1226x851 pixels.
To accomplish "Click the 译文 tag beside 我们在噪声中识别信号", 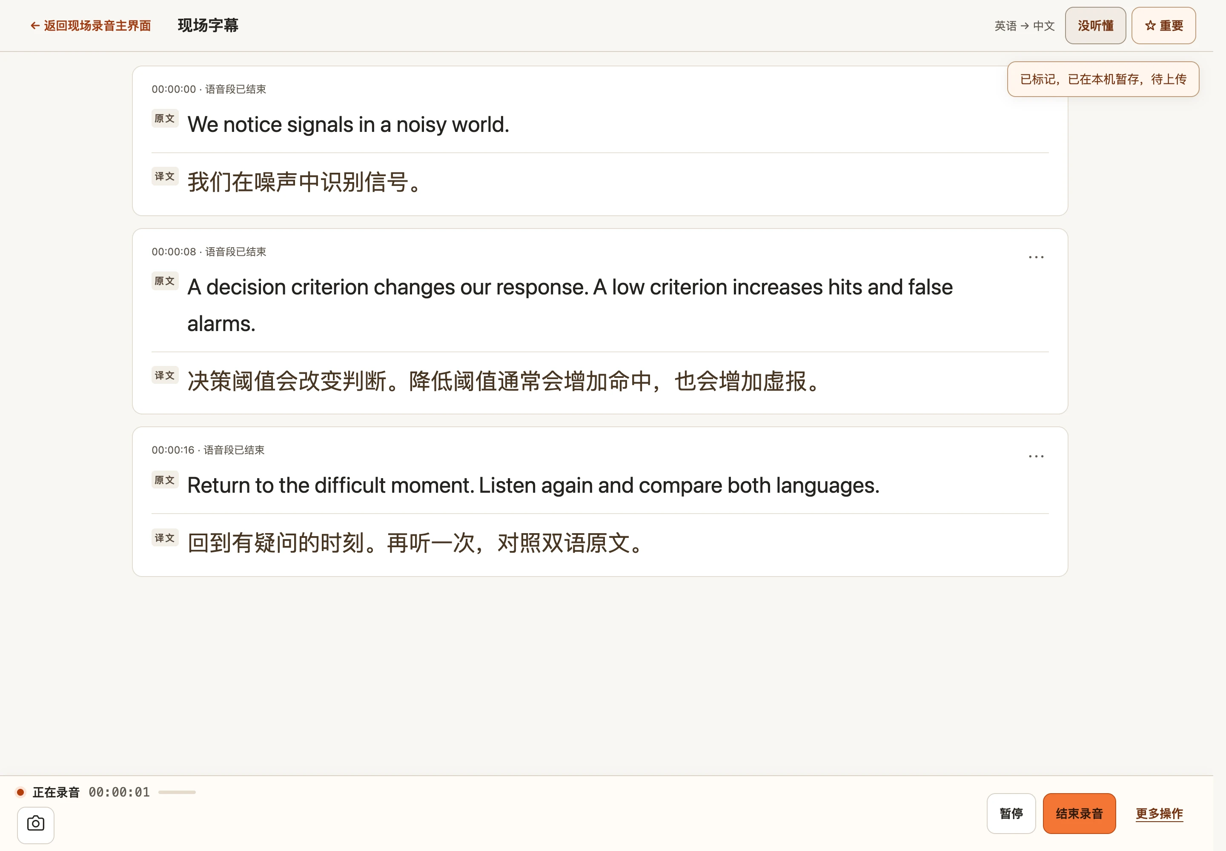I will (165, 177).
